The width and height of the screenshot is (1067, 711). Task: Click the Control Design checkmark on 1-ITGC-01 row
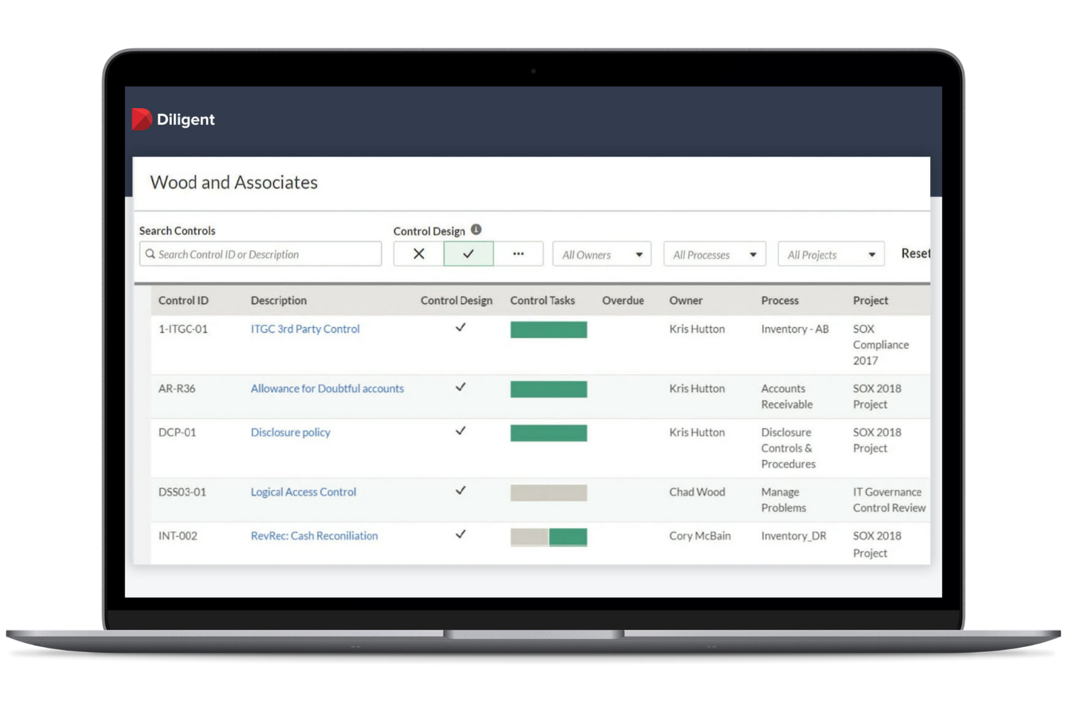tap(460, 328)
